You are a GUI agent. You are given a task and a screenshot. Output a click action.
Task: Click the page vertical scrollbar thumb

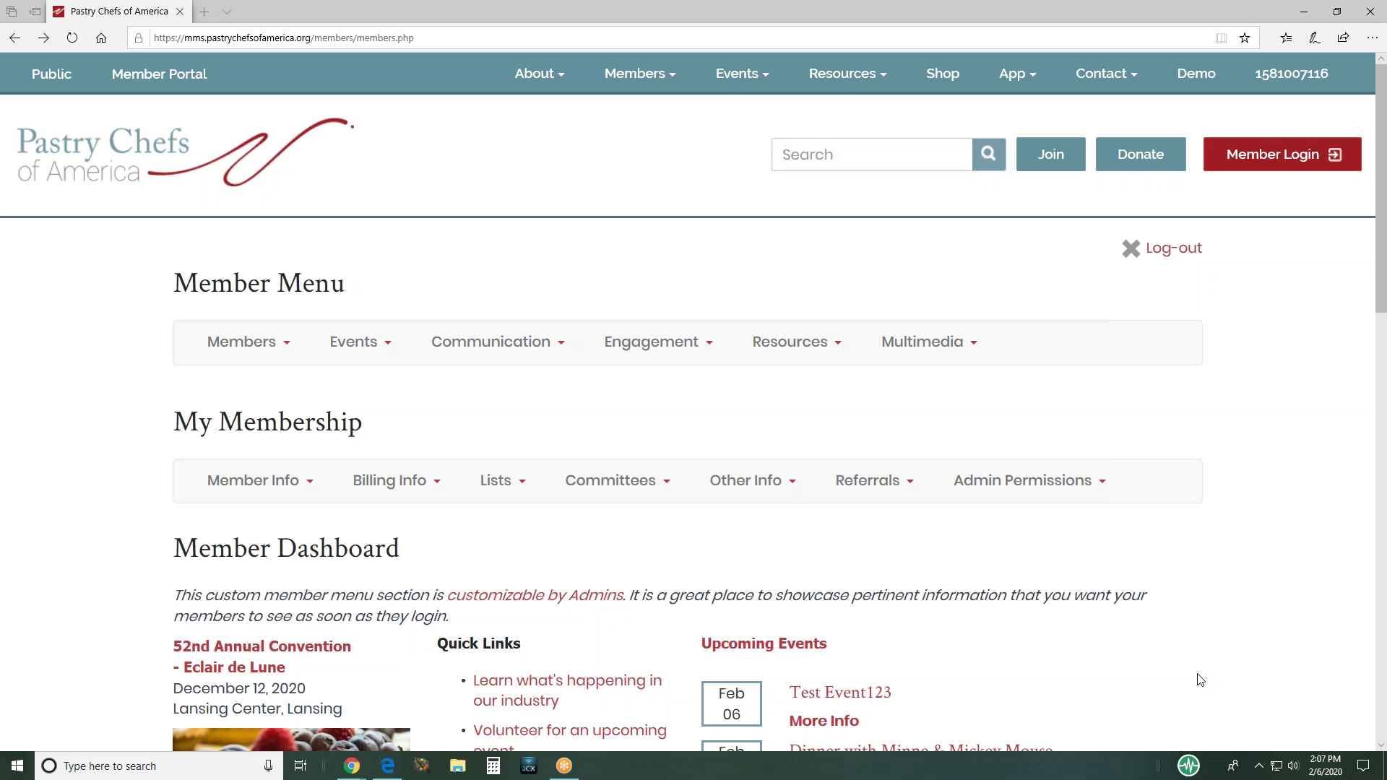[1380, 188]
